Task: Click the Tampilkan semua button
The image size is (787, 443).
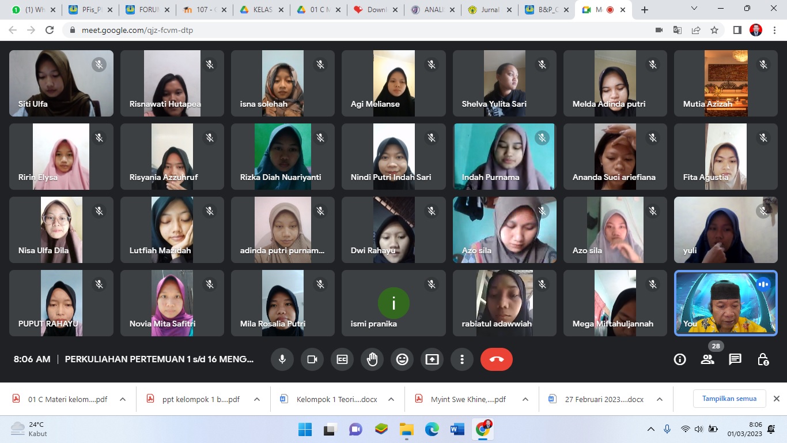Action: pos(729,399)
